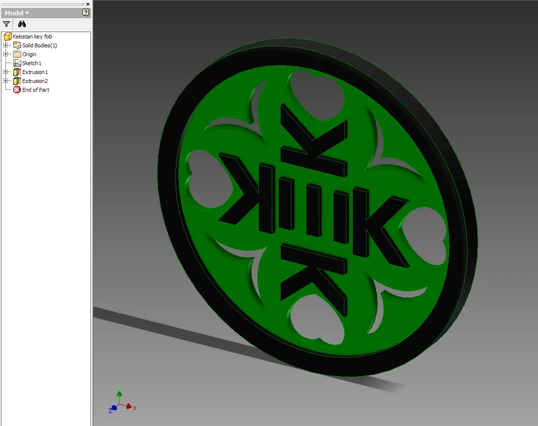The image size is (538, 426).
Task: Click the XYZ axis triad indicator
Action: (x=123, y=401)
